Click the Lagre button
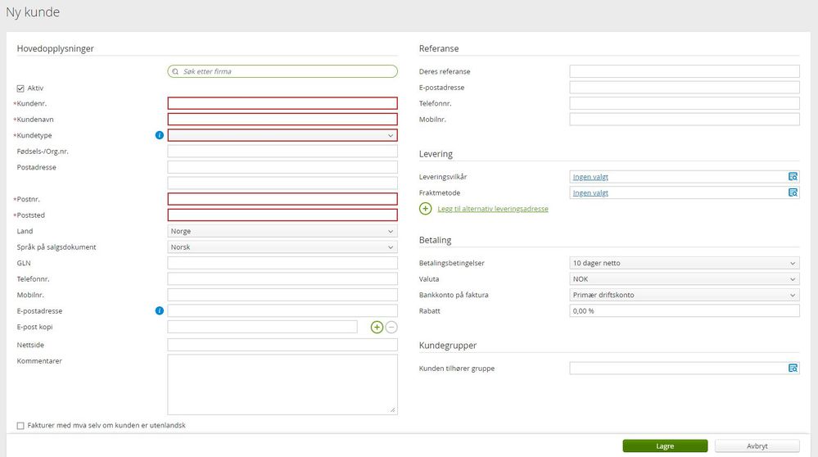 pos(665,446)
